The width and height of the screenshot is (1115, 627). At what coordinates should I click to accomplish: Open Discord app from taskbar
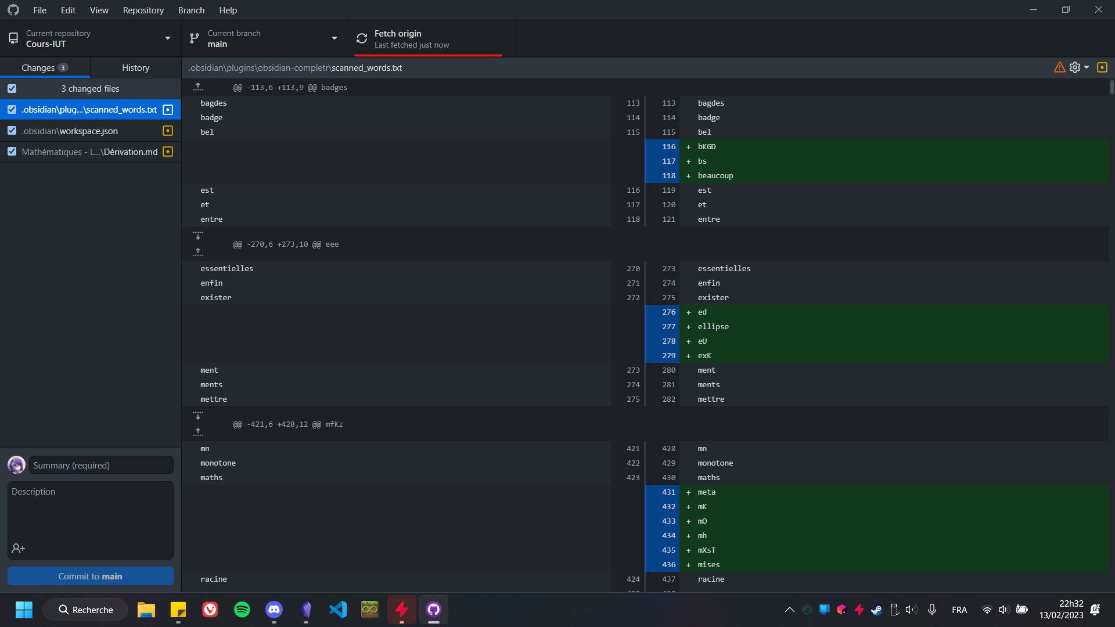point(274,610)
